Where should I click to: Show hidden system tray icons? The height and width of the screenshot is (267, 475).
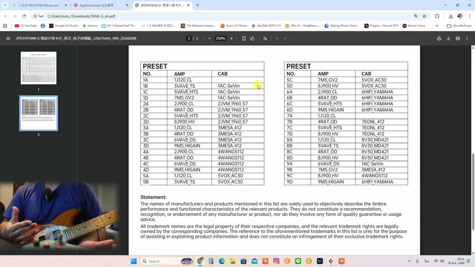pyautogui.click(x=409, y=261)
